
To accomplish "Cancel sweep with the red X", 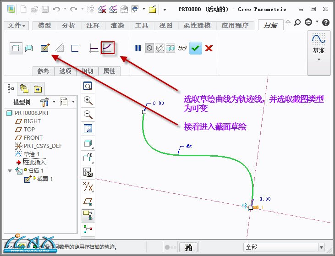I will pyautogui.click(x=209, y=48).
